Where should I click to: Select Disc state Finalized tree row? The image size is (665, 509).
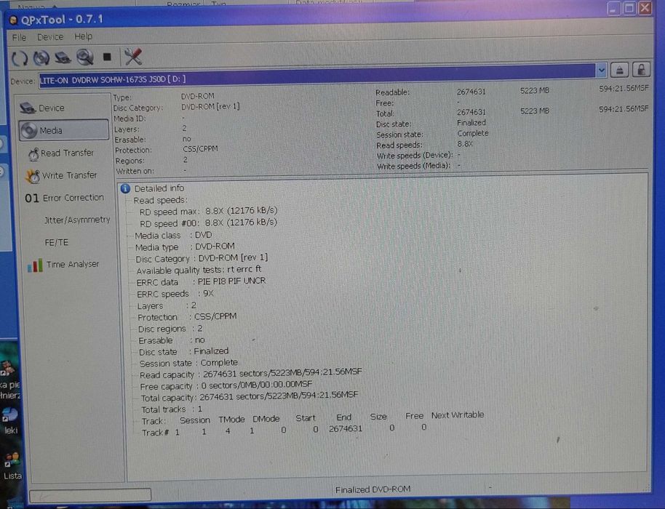pos(183,352)
